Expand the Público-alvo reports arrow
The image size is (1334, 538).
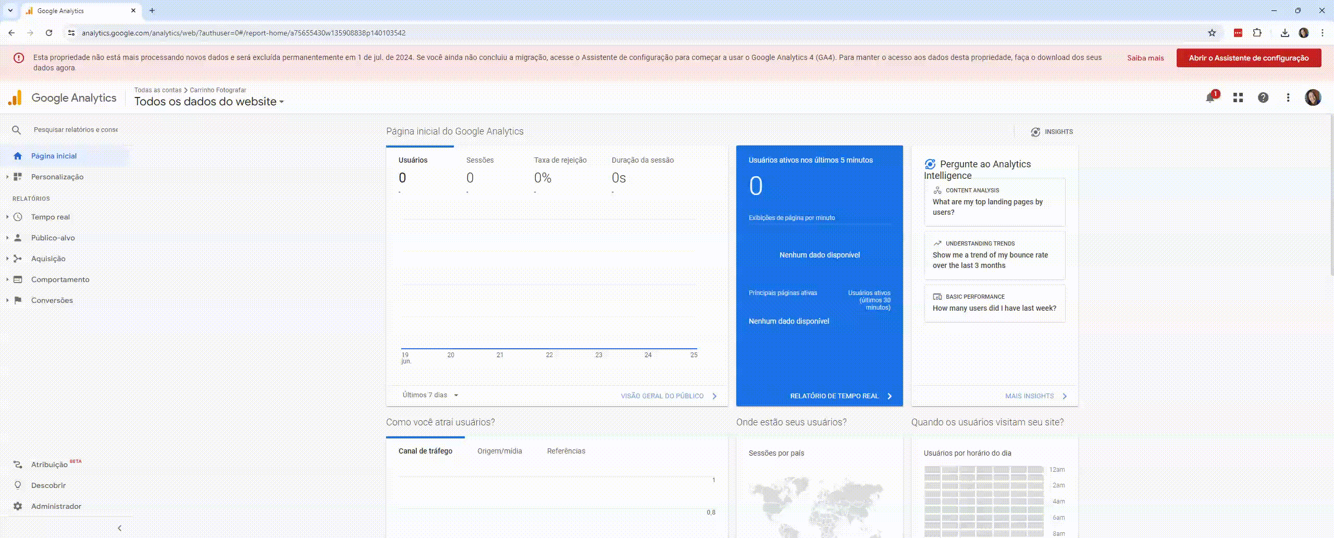[x=7, y=238]
